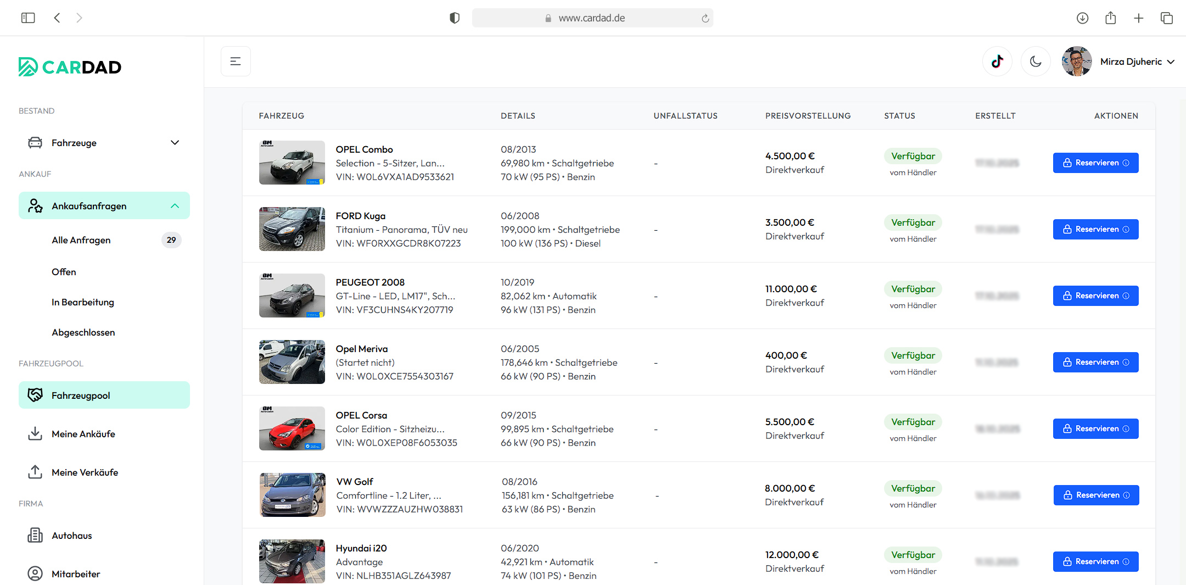The image size is (1186, 585).
Task: Open Meine Verkäufe upload icon
Action: pyautogui.click(x=35, y=472)
